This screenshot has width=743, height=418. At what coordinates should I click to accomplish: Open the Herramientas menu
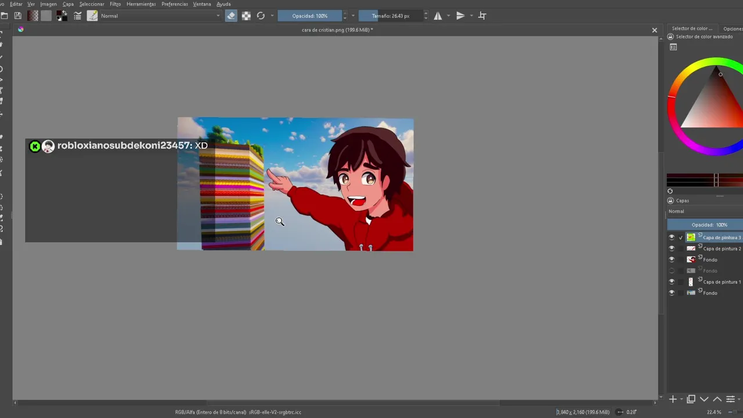coord(141,4)
